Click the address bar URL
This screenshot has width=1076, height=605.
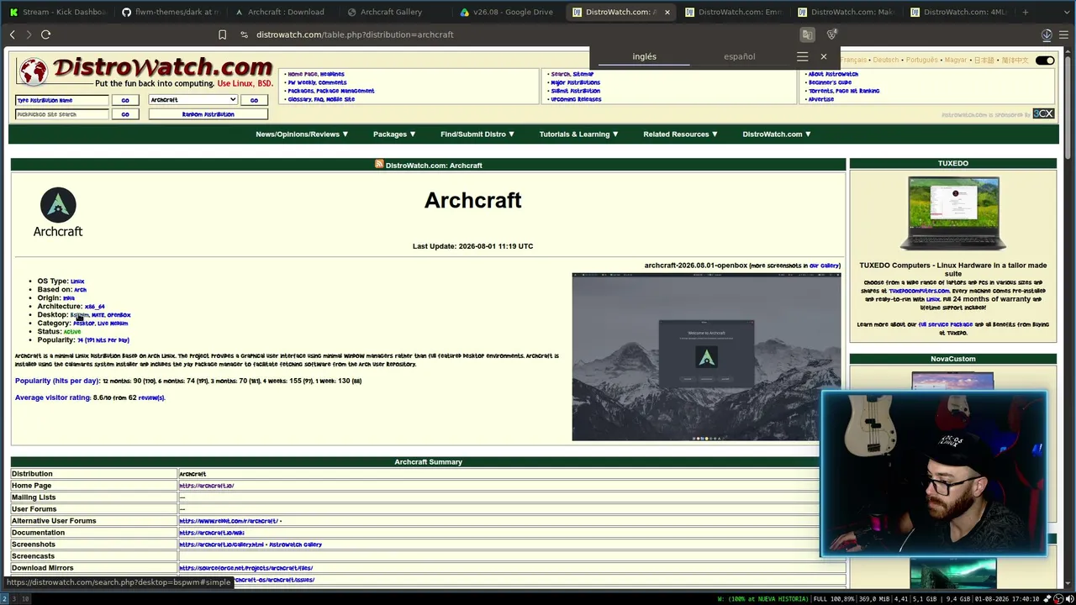click(355, 34)
